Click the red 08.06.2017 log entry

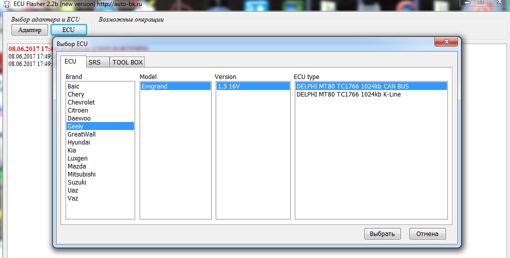click(x=31, y=48)
